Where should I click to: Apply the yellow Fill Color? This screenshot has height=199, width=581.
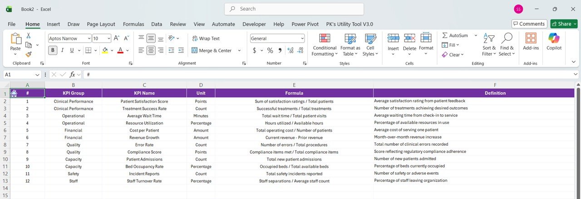tap(105, 50)
